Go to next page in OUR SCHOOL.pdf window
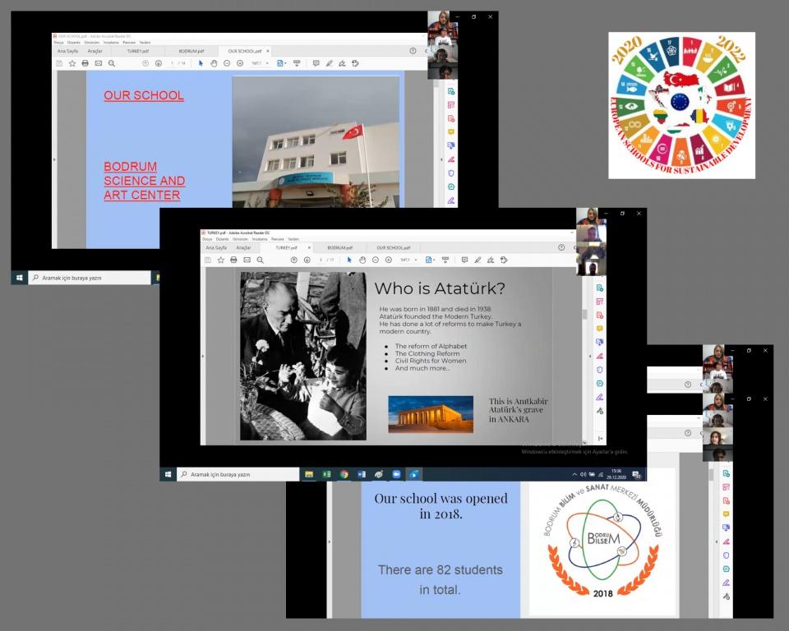789x631 pixels. pyautogui.click(x=159, y=63)
